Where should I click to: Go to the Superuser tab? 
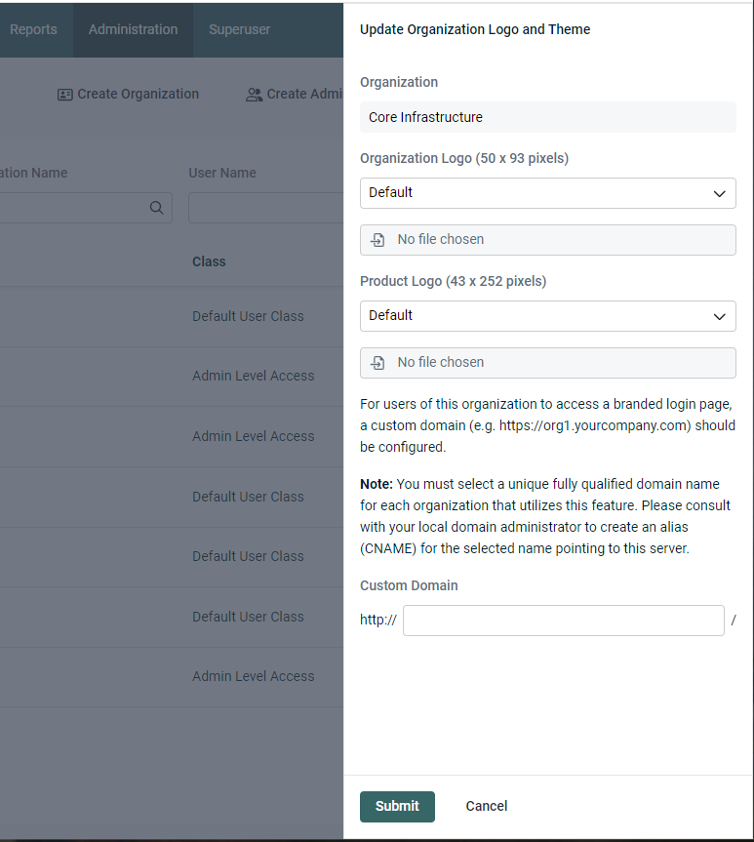tap(240, 29)
